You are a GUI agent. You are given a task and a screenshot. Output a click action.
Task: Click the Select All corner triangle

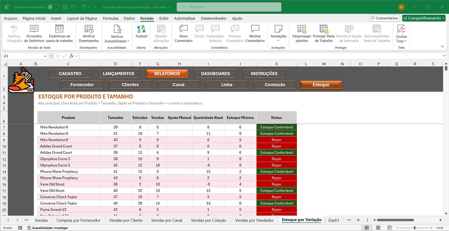5,64
